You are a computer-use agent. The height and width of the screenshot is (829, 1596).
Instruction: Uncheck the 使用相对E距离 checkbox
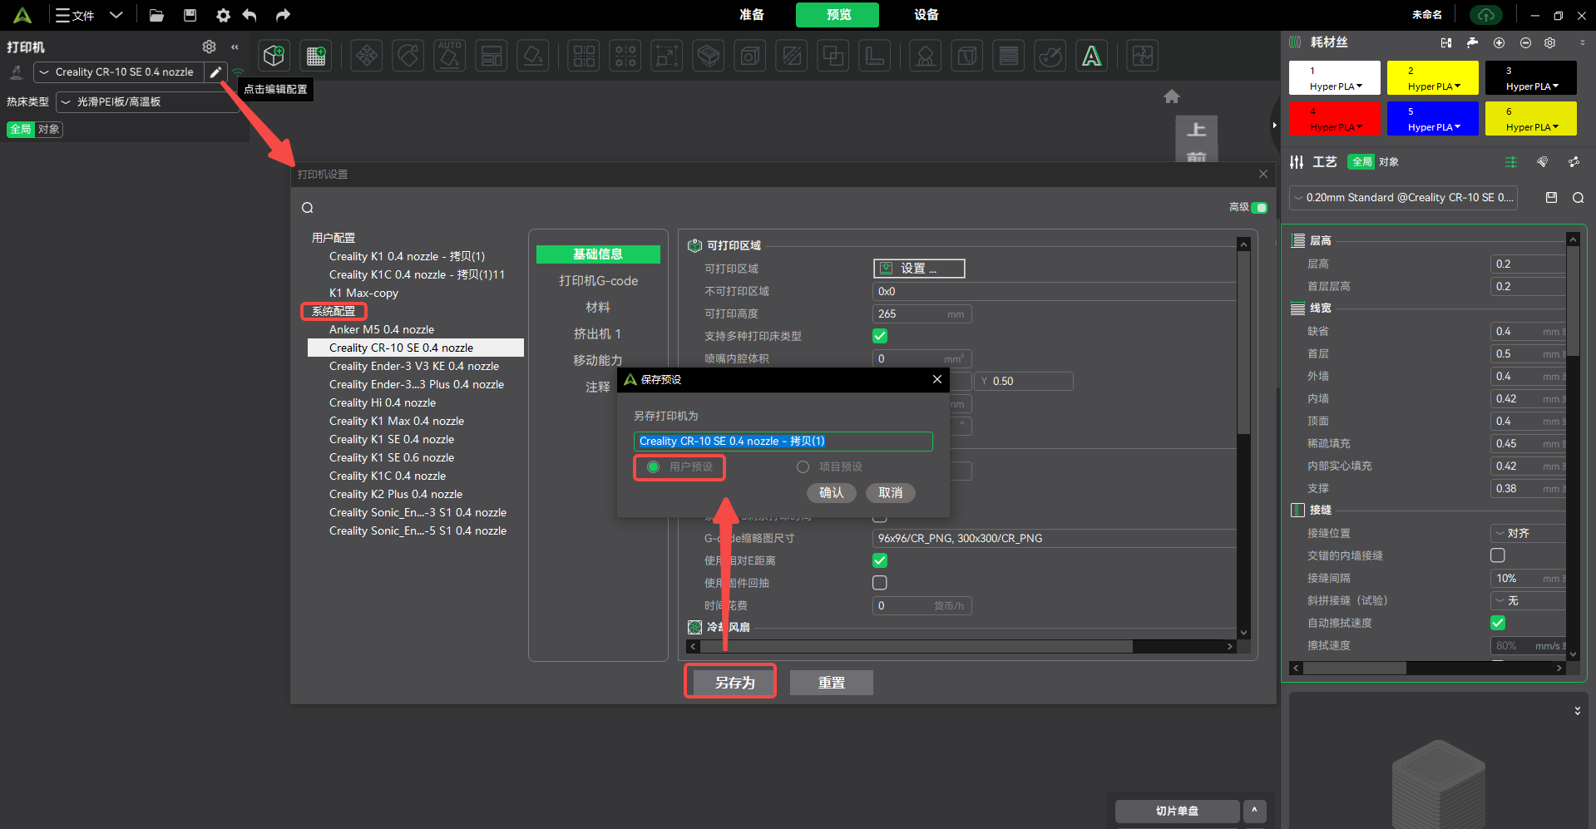click(880, 560)
